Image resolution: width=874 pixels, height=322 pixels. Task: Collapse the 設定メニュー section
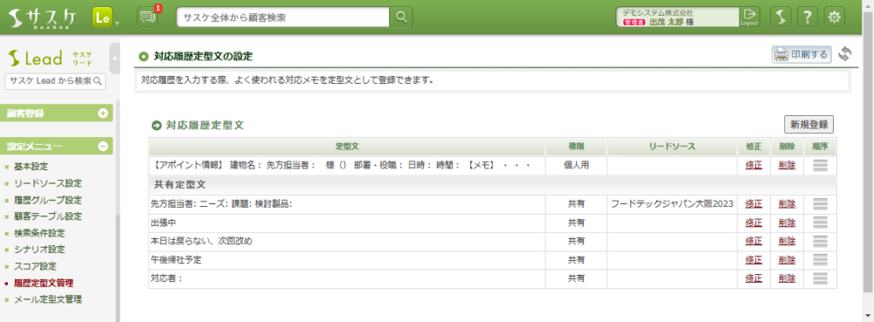point(56,147)
